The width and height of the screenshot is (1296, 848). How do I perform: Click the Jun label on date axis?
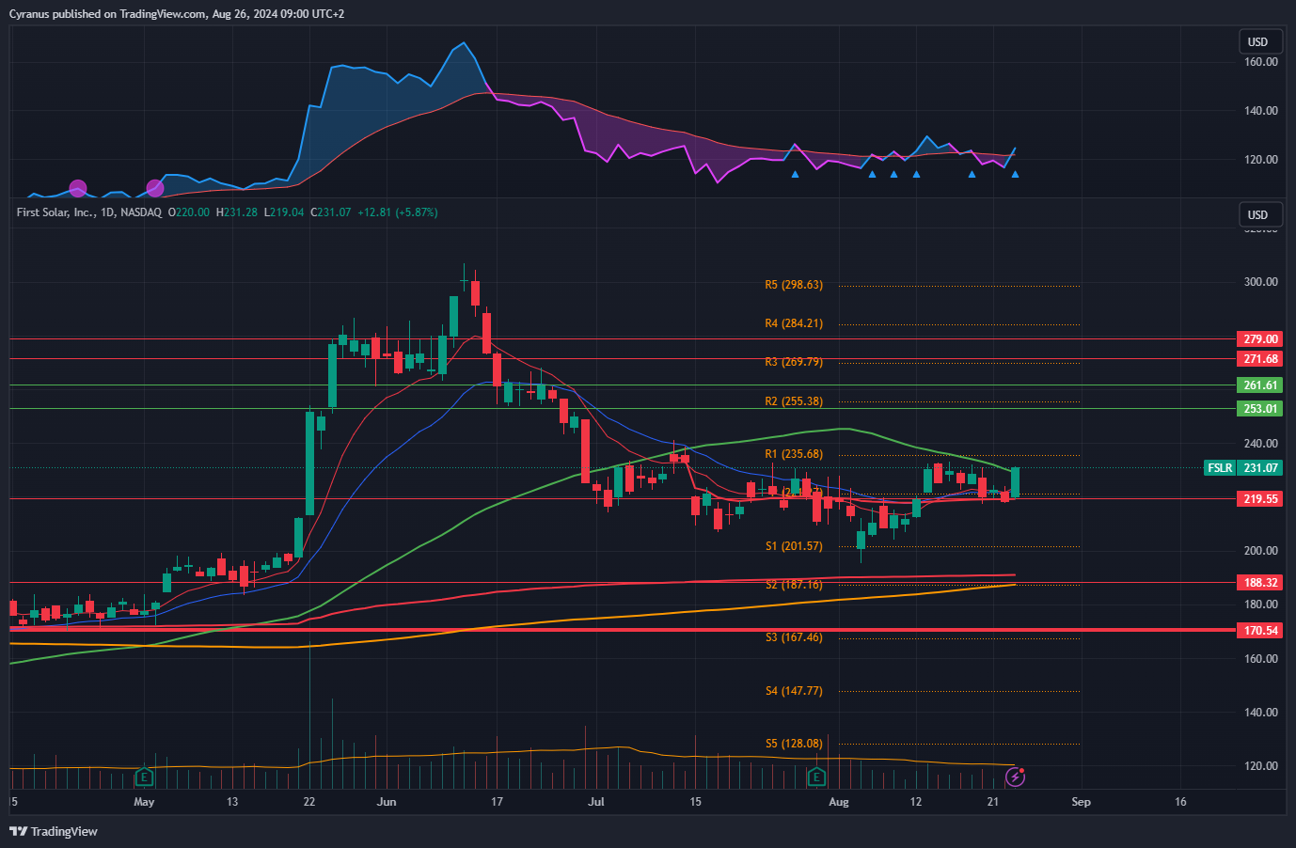(387, 802)
